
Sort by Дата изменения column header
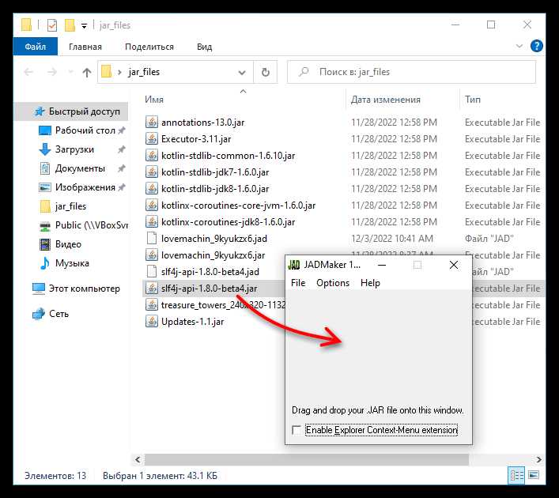(x=385, y=100)
